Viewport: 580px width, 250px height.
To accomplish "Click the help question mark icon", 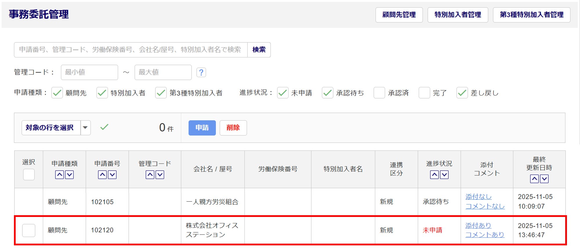I will coord(201,72).
